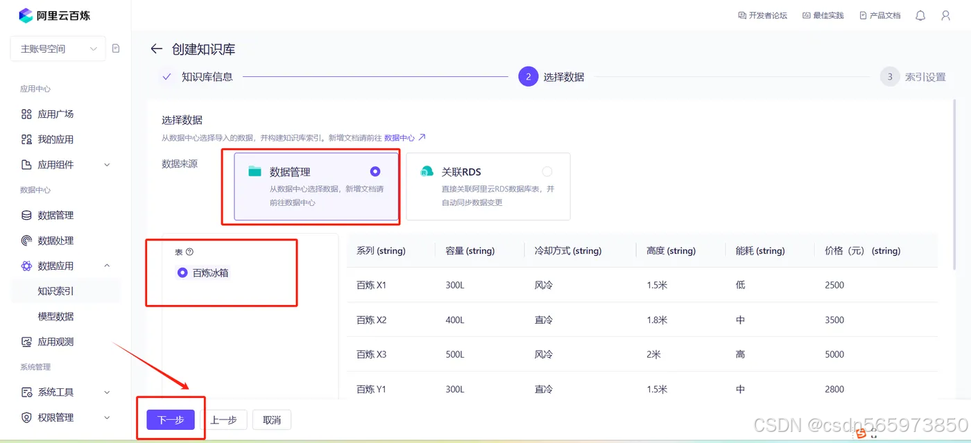Click the help icon next to 表
Viewport: 971px width, 443px height.
(189, 252)
